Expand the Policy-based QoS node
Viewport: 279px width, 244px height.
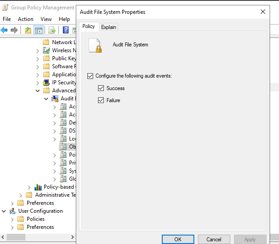click(x=29, y=187)
